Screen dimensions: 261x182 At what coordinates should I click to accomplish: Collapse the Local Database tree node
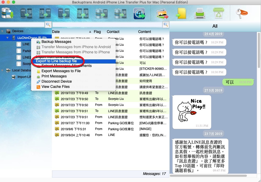(2, 70)
